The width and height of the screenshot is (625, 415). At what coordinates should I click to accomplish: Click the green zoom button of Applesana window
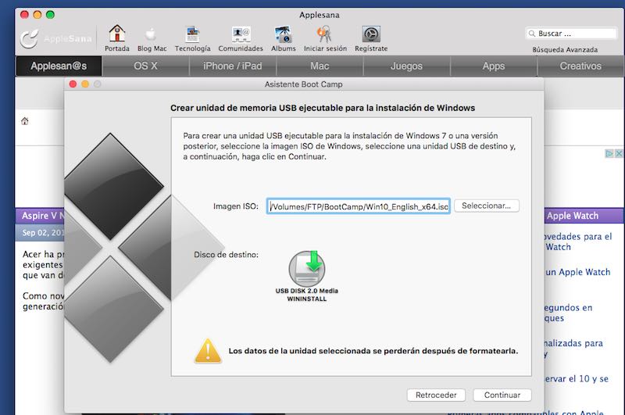[x=50, y=15]
